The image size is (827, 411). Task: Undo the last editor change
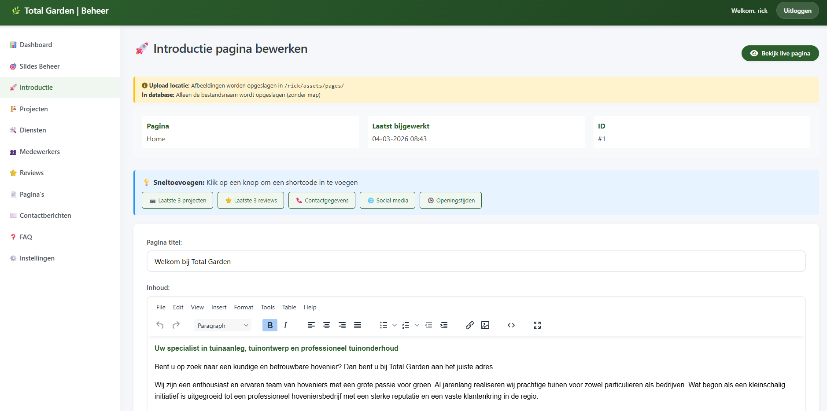tap(160, 325)
